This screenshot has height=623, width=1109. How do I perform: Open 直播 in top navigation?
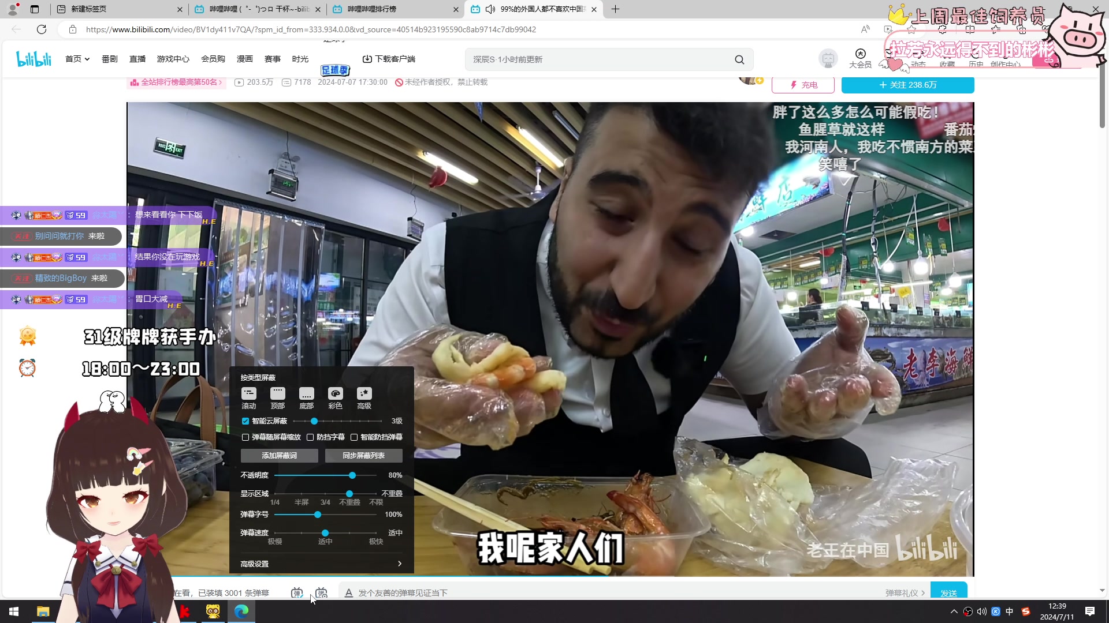point(137,59)
